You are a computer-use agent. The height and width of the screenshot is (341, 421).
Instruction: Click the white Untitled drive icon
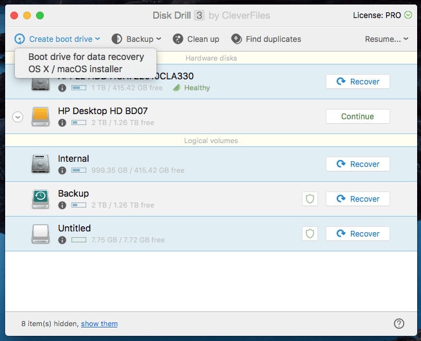41,233
